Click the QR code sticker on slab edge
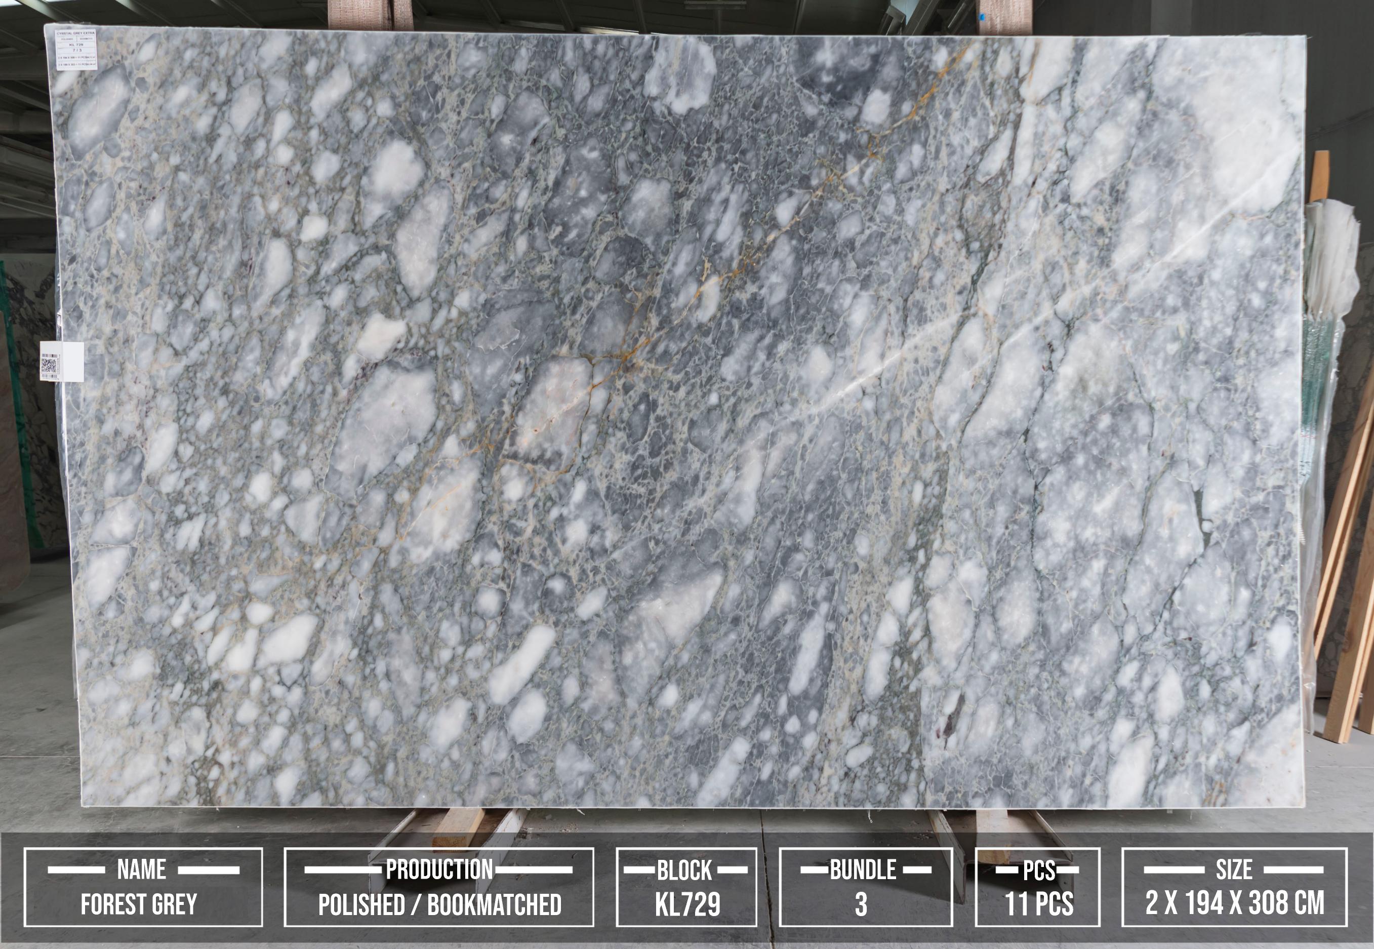This screenshot has height=949, width=1374. click(50, 365)
